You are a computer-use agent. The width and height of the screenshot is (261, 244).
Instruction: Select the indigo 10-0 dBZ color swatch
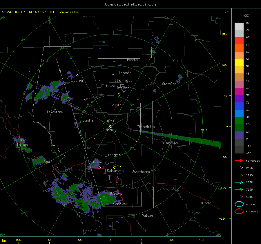(239, 135)
